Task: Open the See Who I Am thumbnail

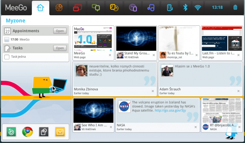Action: point(94,110)
